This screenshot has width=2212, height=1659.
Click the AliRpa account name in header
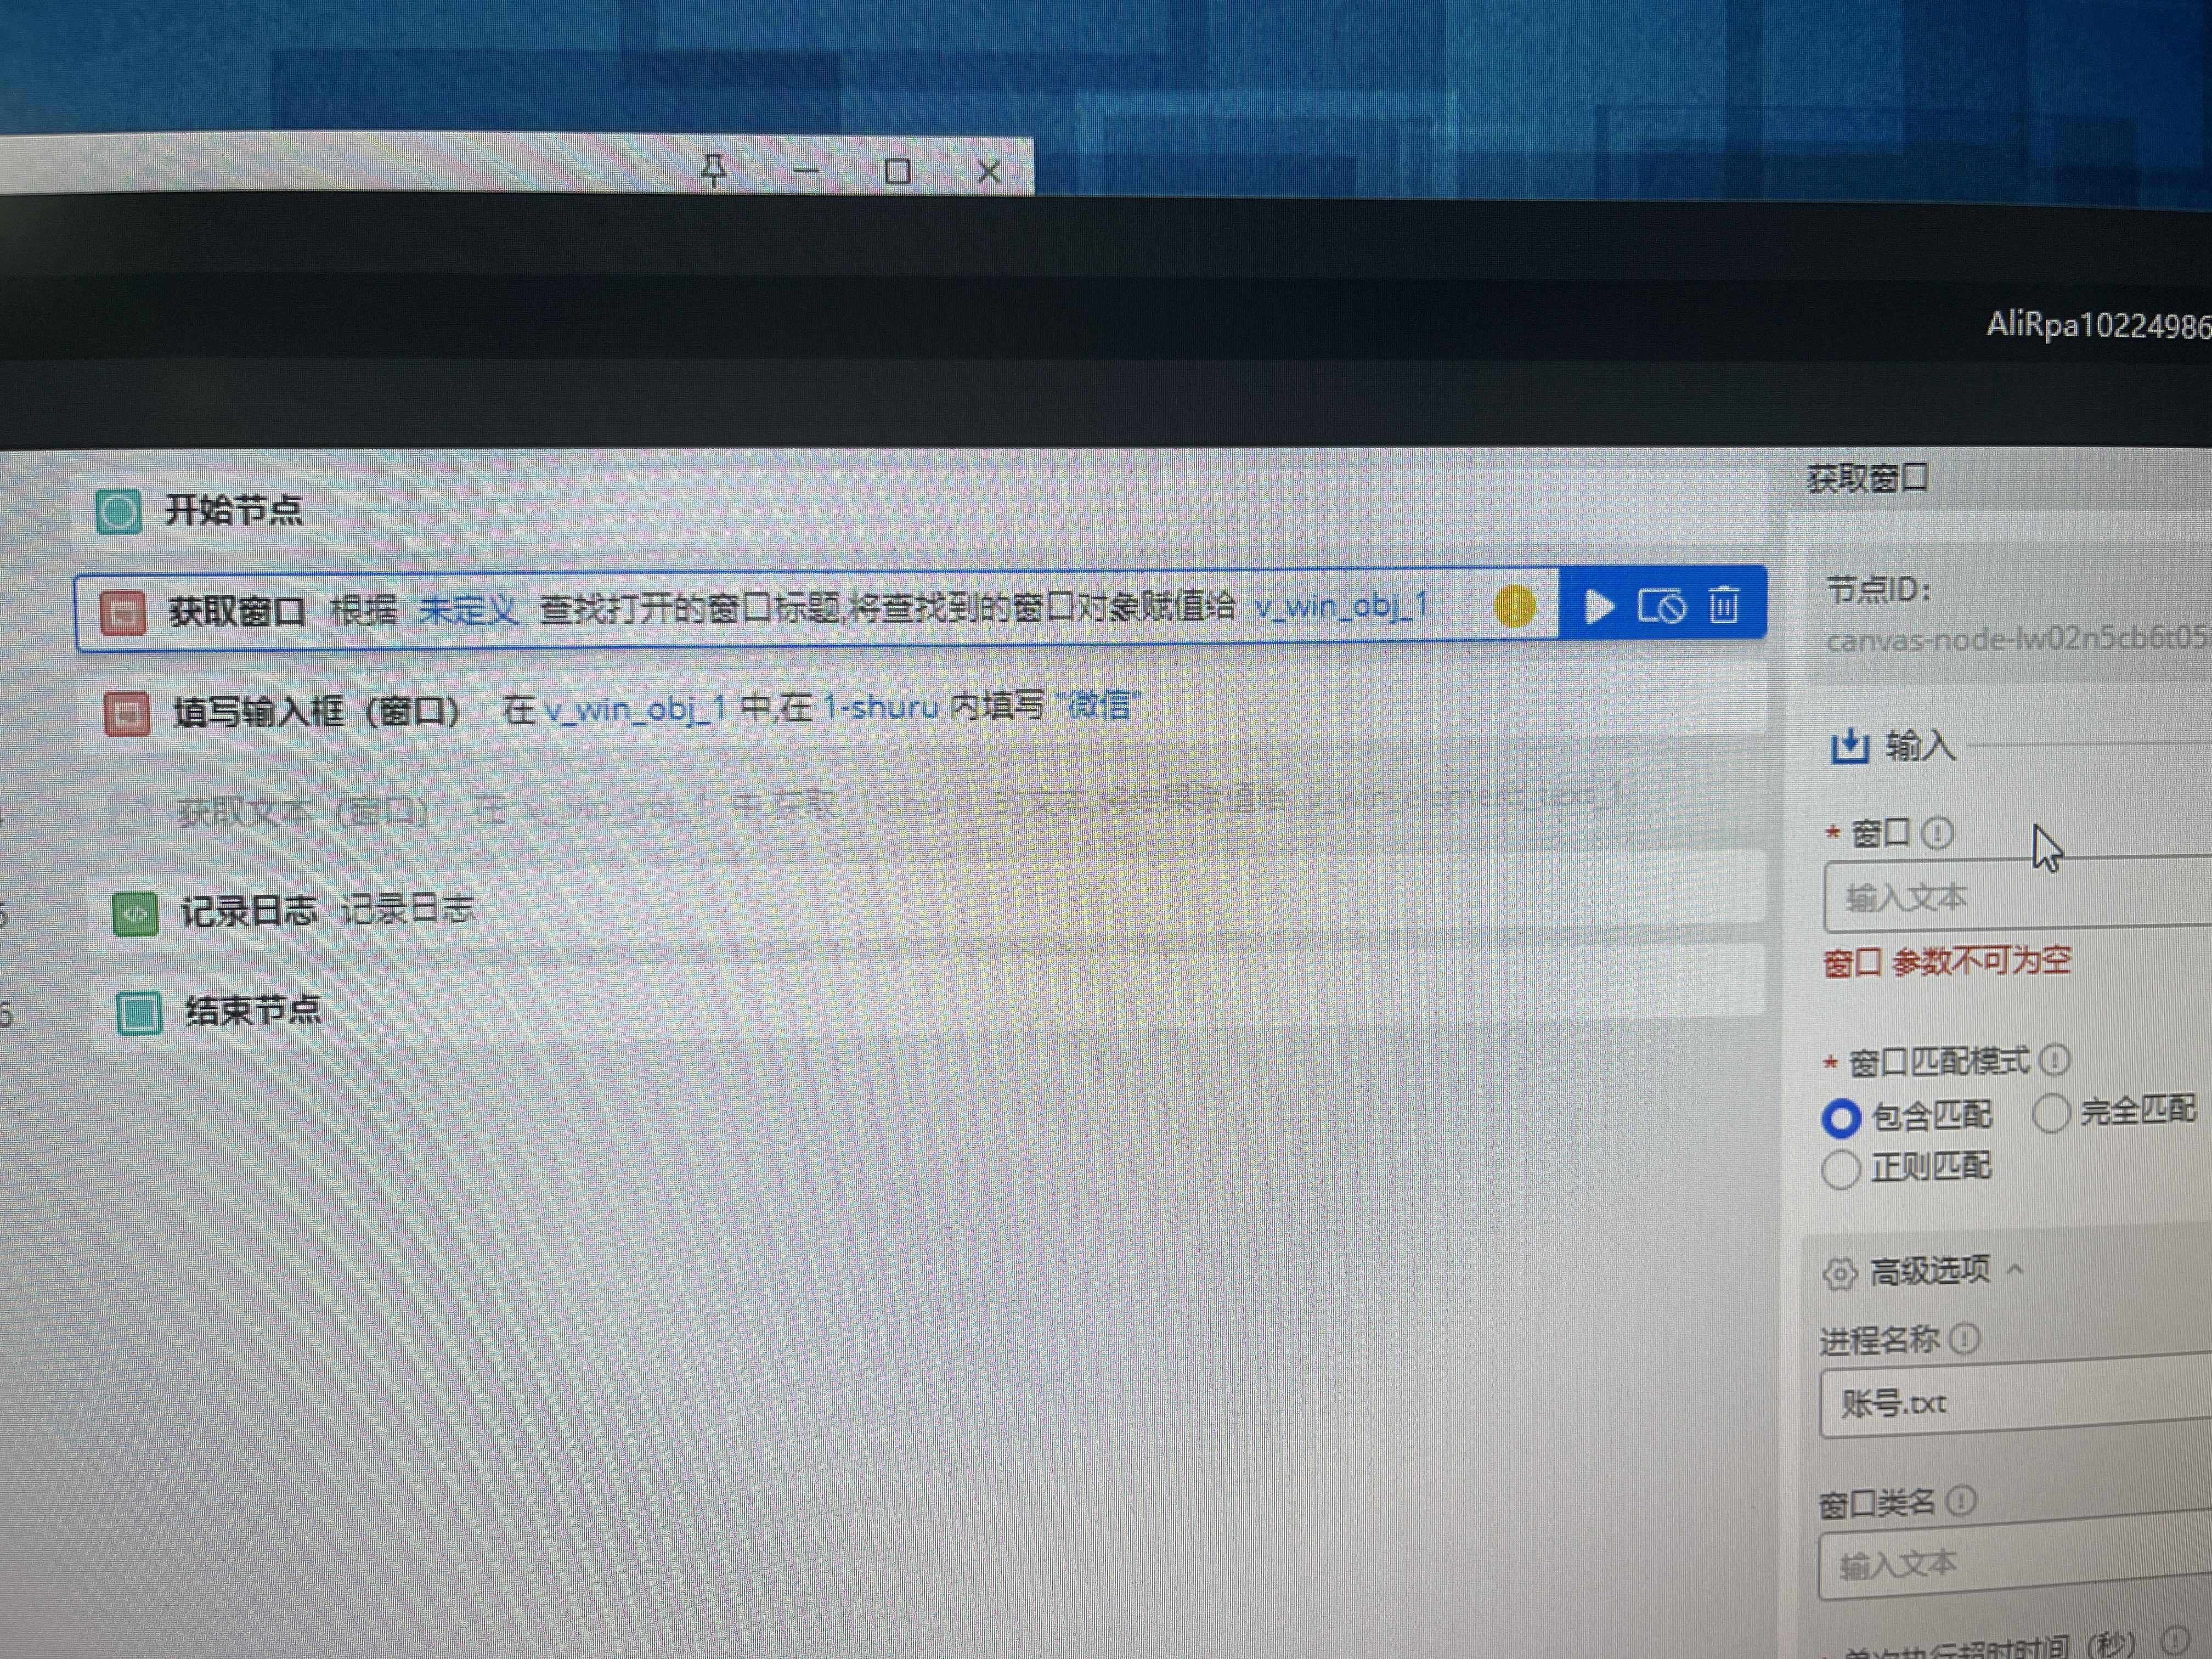click(x=2098, y=326)
